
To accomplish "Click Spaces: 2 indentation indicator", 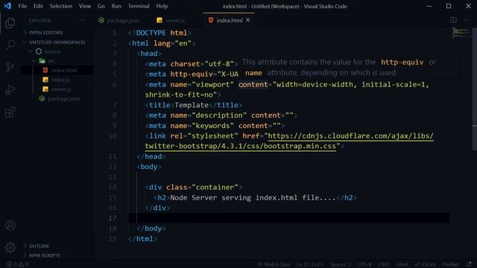I will click(x=341, y=264).
